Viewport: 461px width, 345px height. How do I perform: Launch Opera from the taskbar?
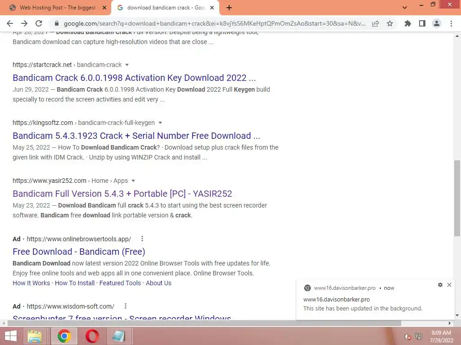click(92, 336)
